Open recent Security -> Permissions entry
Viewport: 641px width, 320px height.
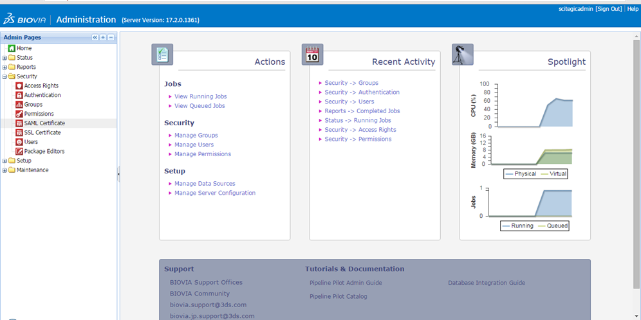click(358, 139)
